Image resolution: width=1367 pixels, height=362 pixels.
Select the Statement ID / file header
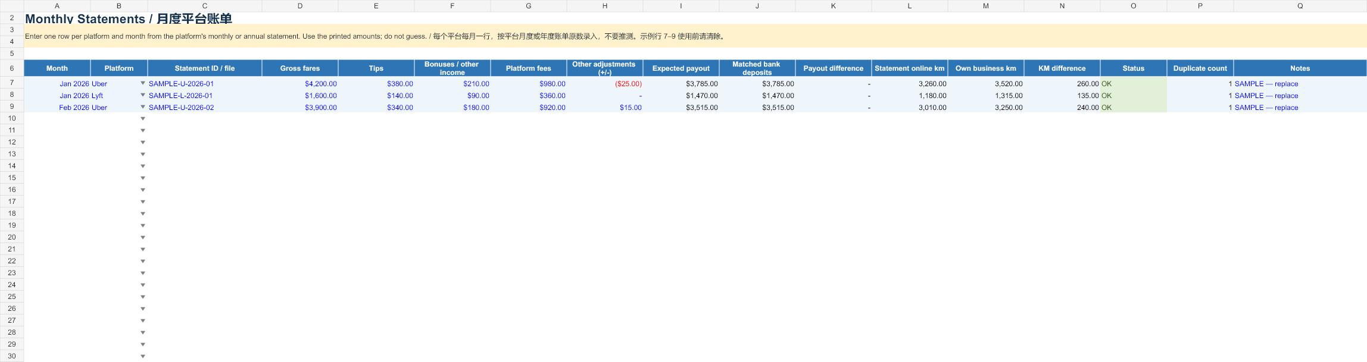coord(205,68)
